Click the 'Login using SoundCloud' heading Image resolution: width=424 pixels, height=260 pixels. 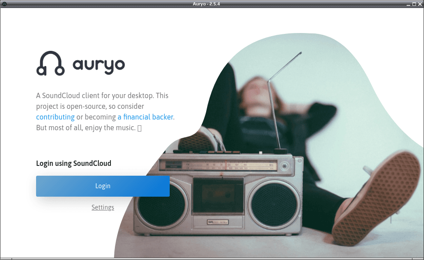point(73,163)
